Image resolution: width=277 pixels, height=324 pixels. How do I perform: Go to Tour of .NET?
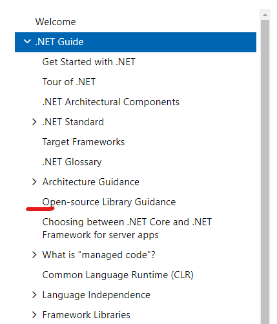tap(69, 82)
